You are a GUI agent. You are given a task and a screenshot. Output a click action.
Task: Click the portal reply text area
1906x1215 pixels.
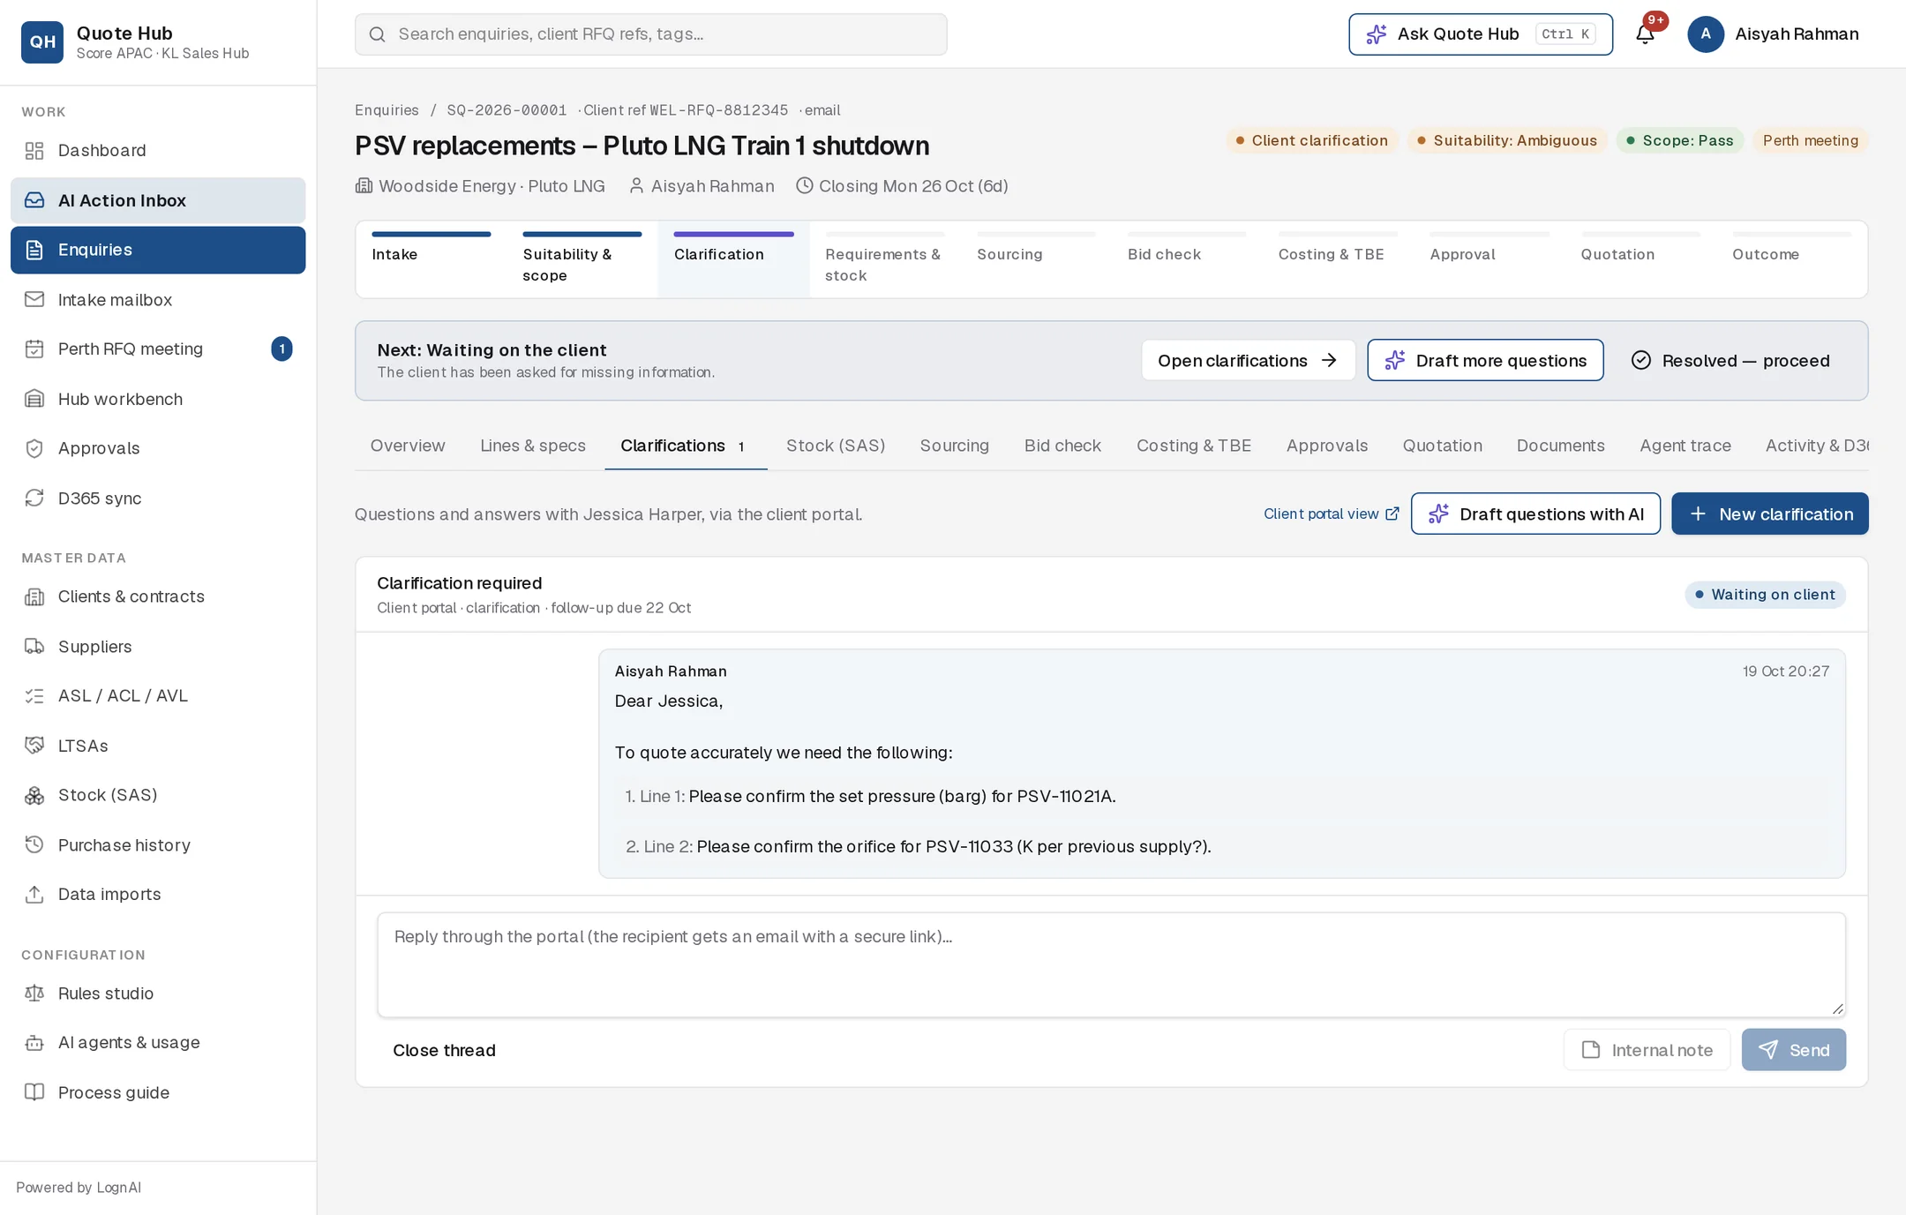point(1111,964)
